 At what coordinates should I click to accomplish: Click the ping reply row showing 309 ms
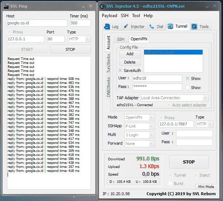point(44,151)
